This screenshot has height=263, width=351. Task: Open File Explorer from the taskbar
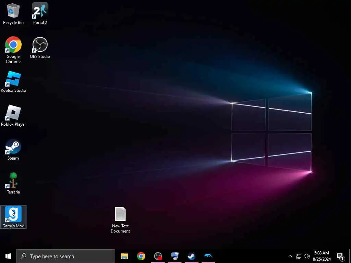pyautogui.click(x=124, y=256)
